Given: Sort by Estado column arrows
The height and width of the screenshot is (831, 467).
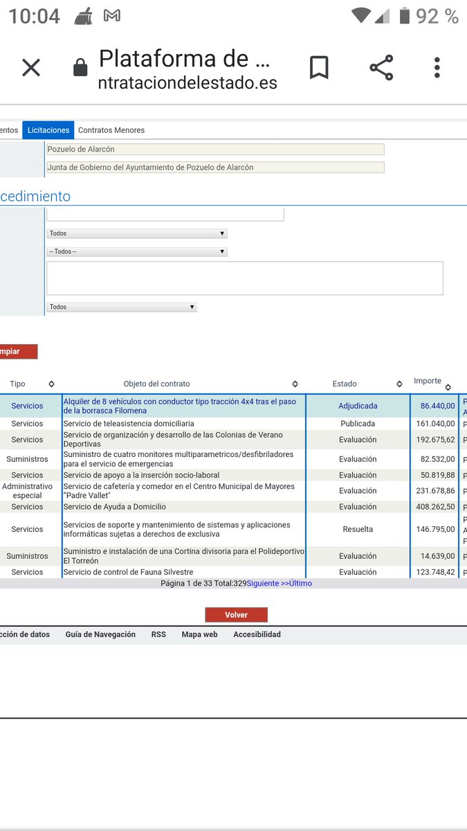Looking at the screenshot, I should point(399,384).
